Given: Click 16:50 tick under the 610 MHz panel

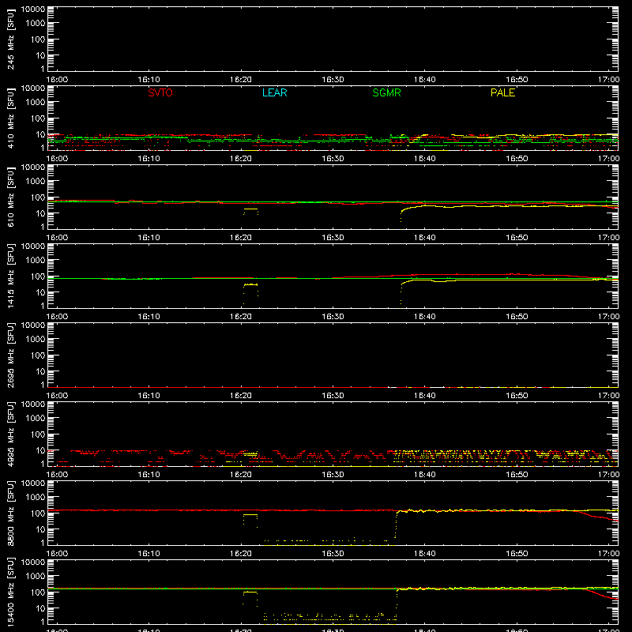Looking at the screenshot, I should pyautogui.click(x=517, y=238).
